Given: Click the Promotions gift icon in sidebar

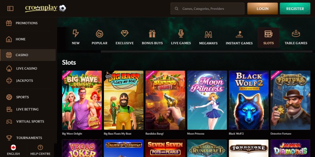Looking at the screenshot, I should (9, 23).
